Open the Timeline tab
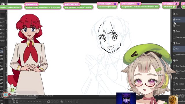 click(16, 99)
